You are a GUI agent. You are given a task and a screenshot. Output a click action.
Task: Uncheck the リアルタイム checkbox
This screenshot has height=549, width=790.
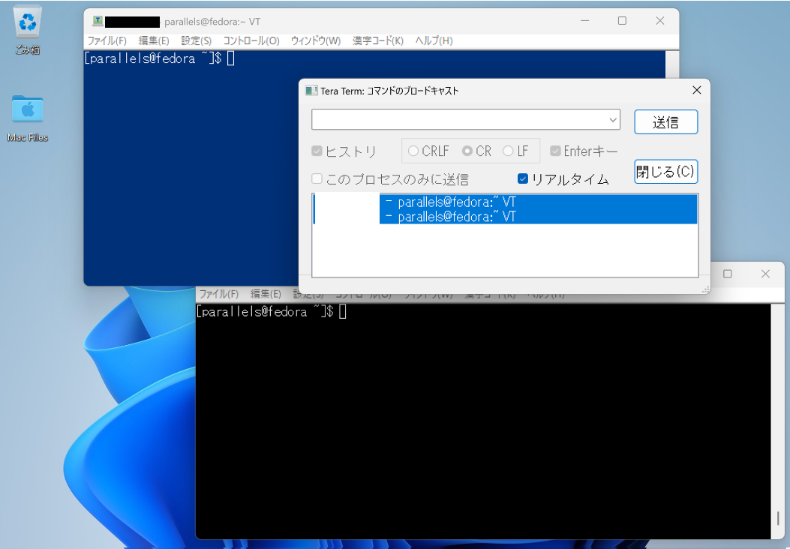coord(523,178)
